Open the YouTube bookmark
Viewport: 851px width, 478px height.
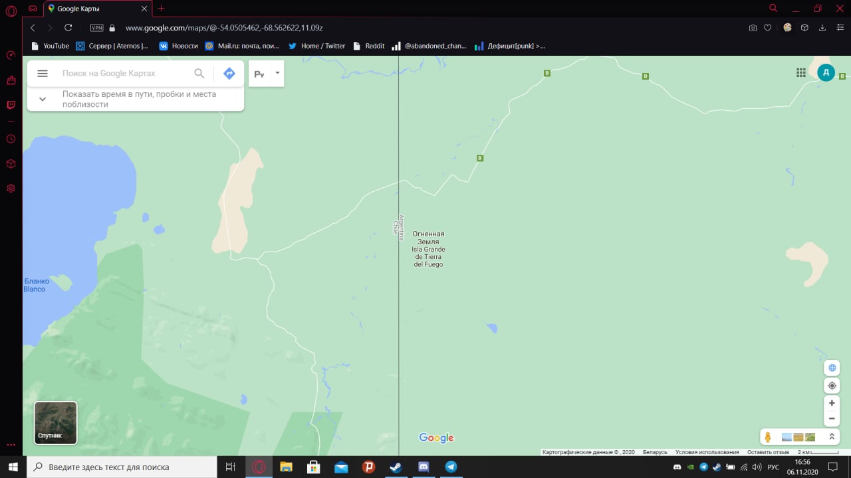click(x=51, y=46)
